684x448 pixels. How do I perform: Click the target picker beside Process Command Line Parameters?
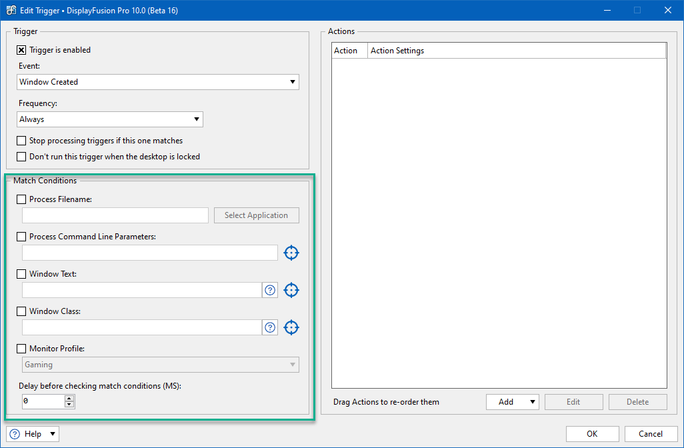coord(291,253)
